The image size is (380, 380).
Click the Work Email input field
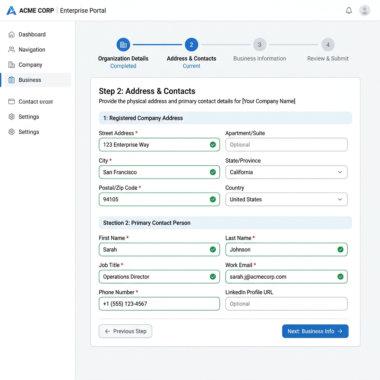tap(286, 277)
